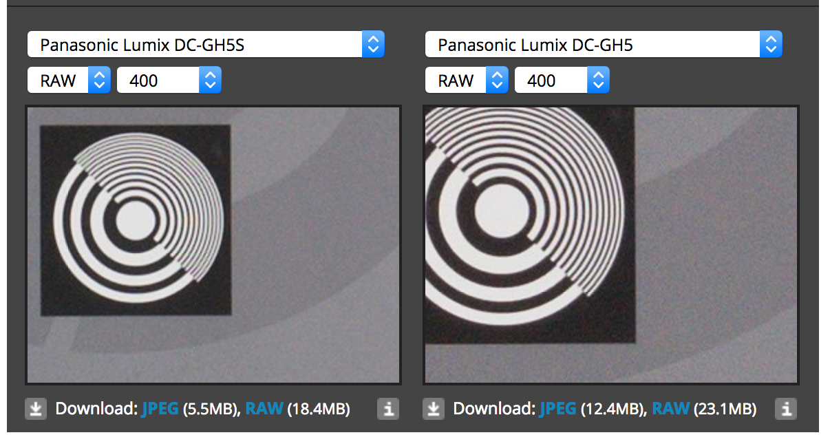Viewport: 830px width, 435px height.
Task: Click the download icon for the DC-GH5S sample
Action: (36, 409)
